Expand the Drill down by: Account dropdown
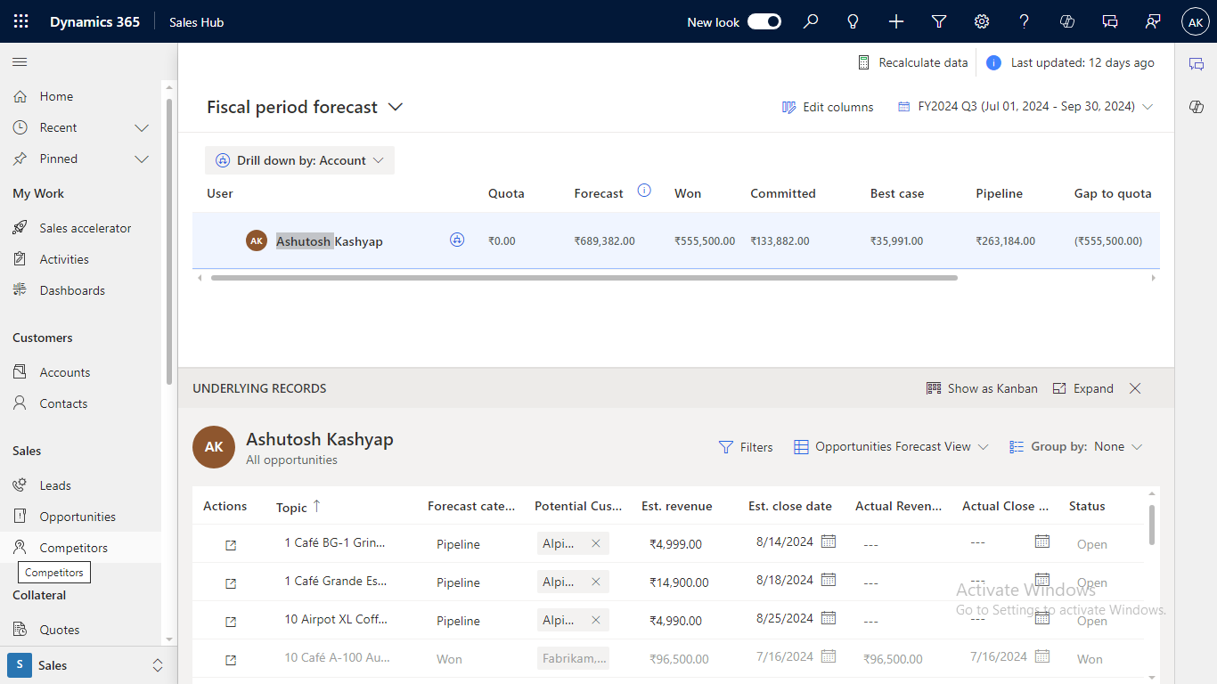This screenshot has width=1217, height=684. click(300, 160)
